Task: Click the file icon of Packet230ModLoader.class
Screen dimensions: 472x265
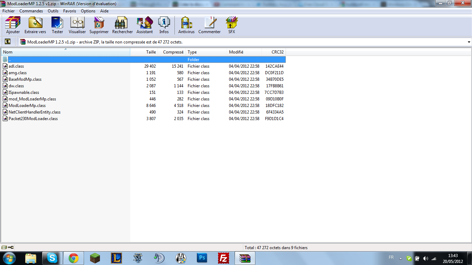Action: tap(5, 118)
